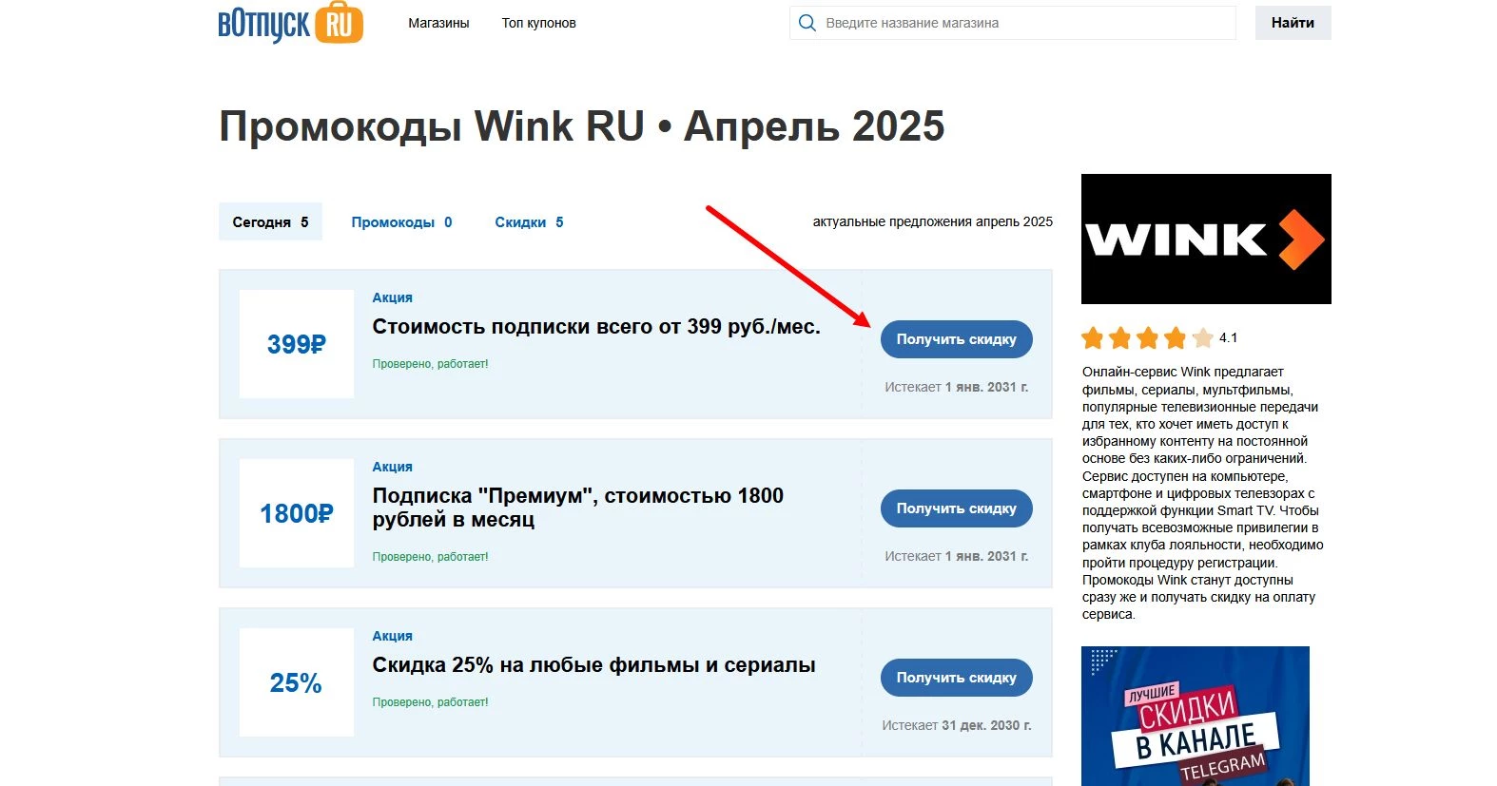Click the expiry date 31 дек. 2030 г.
1497x786 pixels.
pos(986,725)
